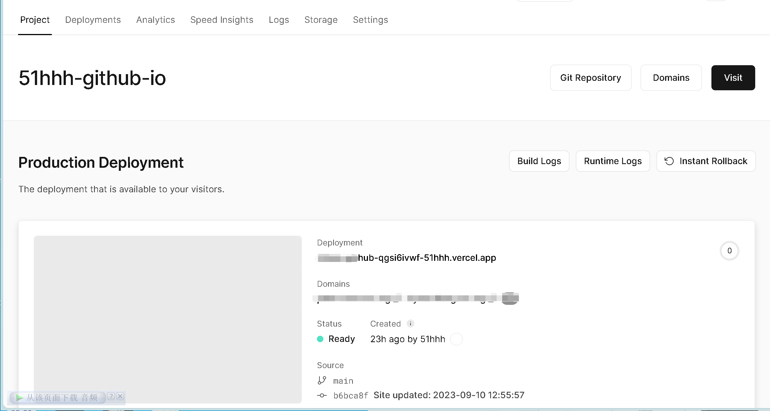Go to Speed Insights tab
The image size is (770, 411).
point(222,20)
